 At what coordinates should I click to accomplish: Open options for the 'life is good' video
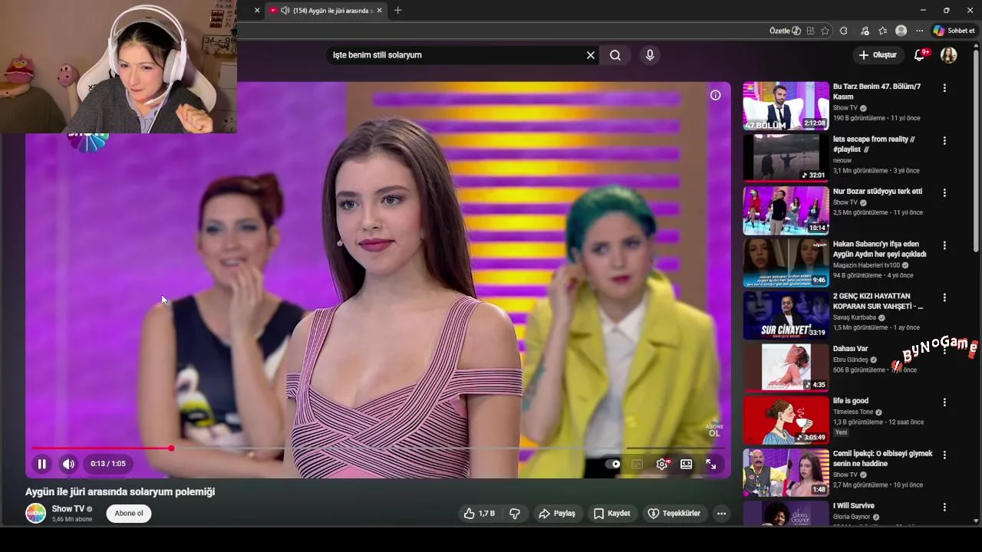tap(944, 402)
